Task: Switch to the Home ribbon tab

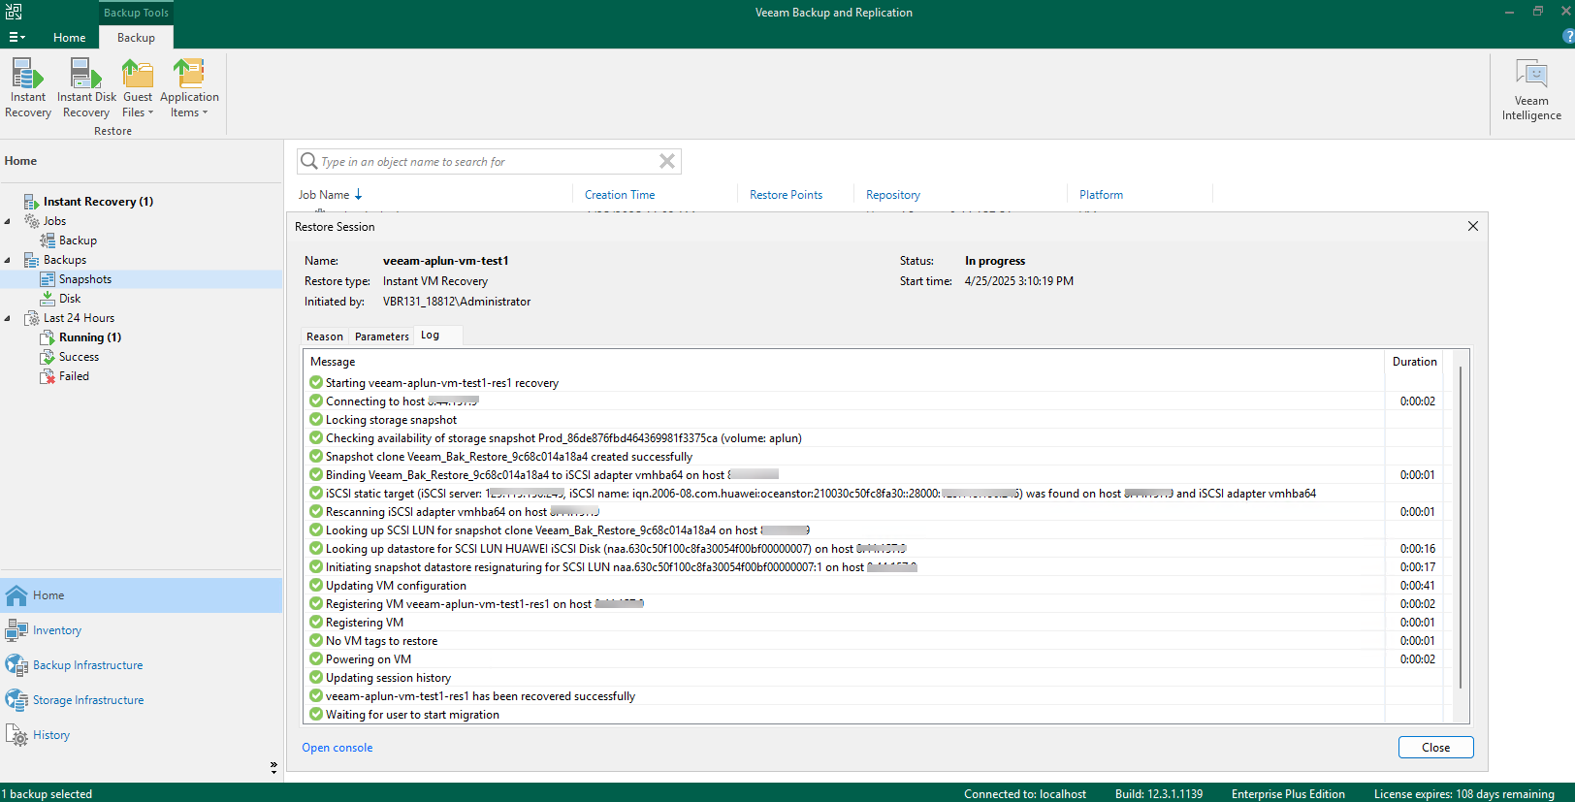Action: tap(69, 38)
